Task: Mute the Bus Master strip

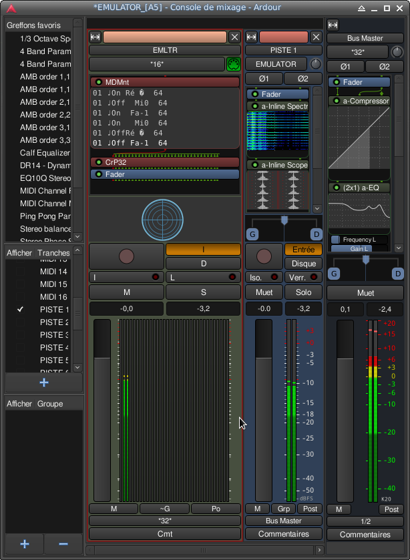Action: [365, 293]
